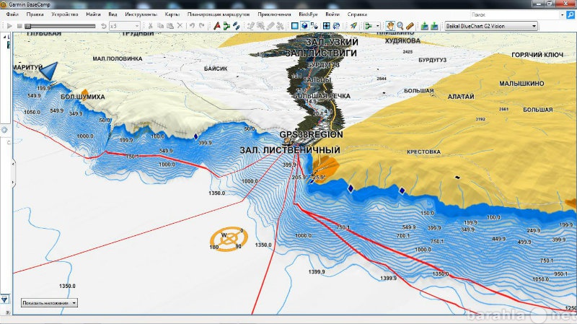Viewport: 577px width, 324px height.
Task: Open the BirdsEye menu
Action: (x=308, y=14)
